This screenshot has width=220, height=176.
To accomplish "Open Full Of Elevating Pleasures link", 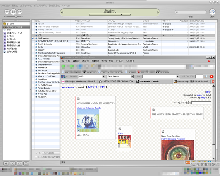I will point(173,139).
